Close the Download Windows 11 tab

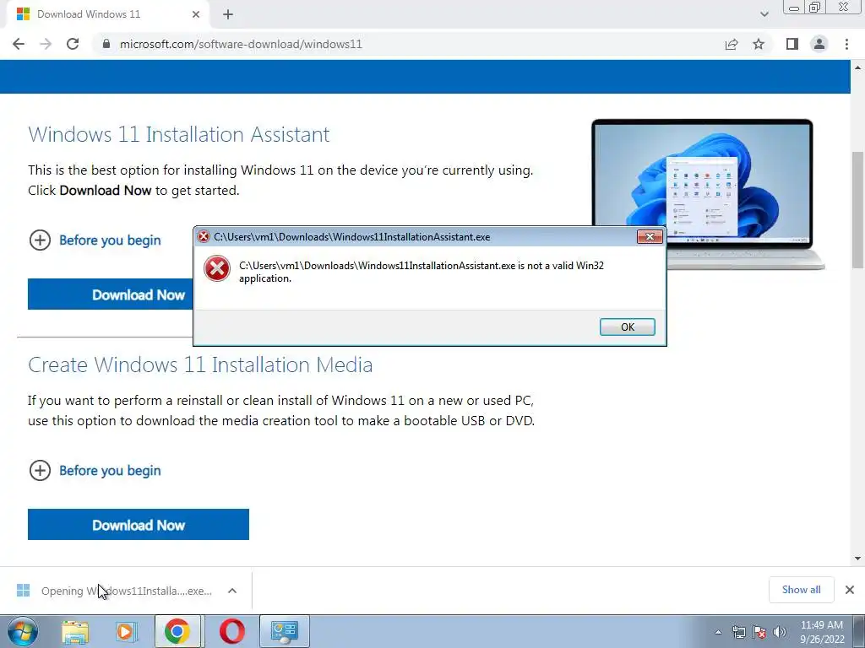[196, 14]
